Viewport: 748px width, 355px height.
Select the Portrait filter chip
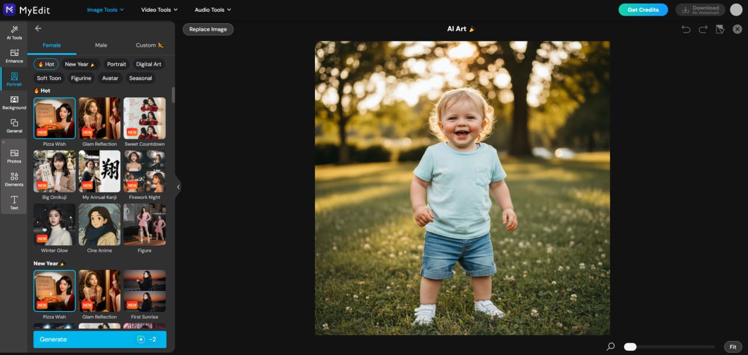pyautogui.click(x=117, y=64)
